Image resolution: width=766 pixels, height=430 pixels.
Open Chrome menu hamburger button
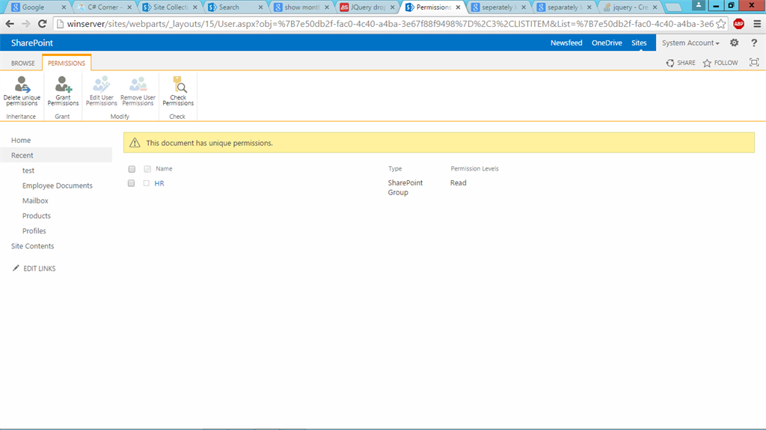click(757, 23)
